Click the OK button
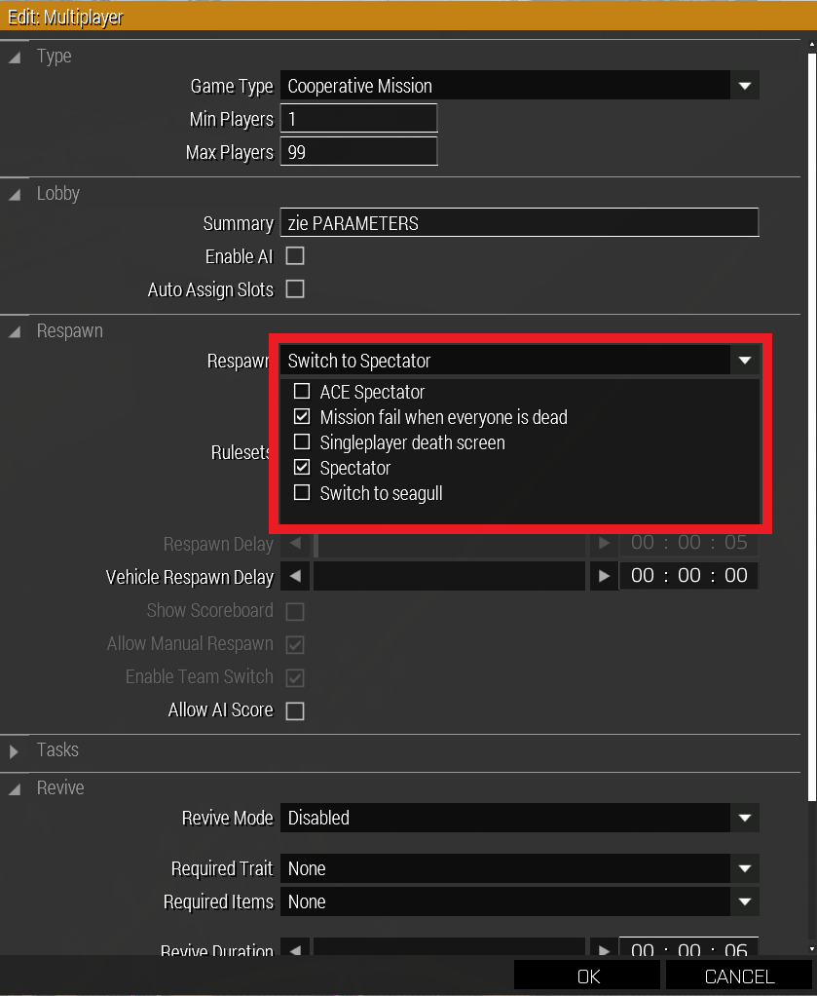The height and width of the screenshot is (996, 817). [587, 976]
